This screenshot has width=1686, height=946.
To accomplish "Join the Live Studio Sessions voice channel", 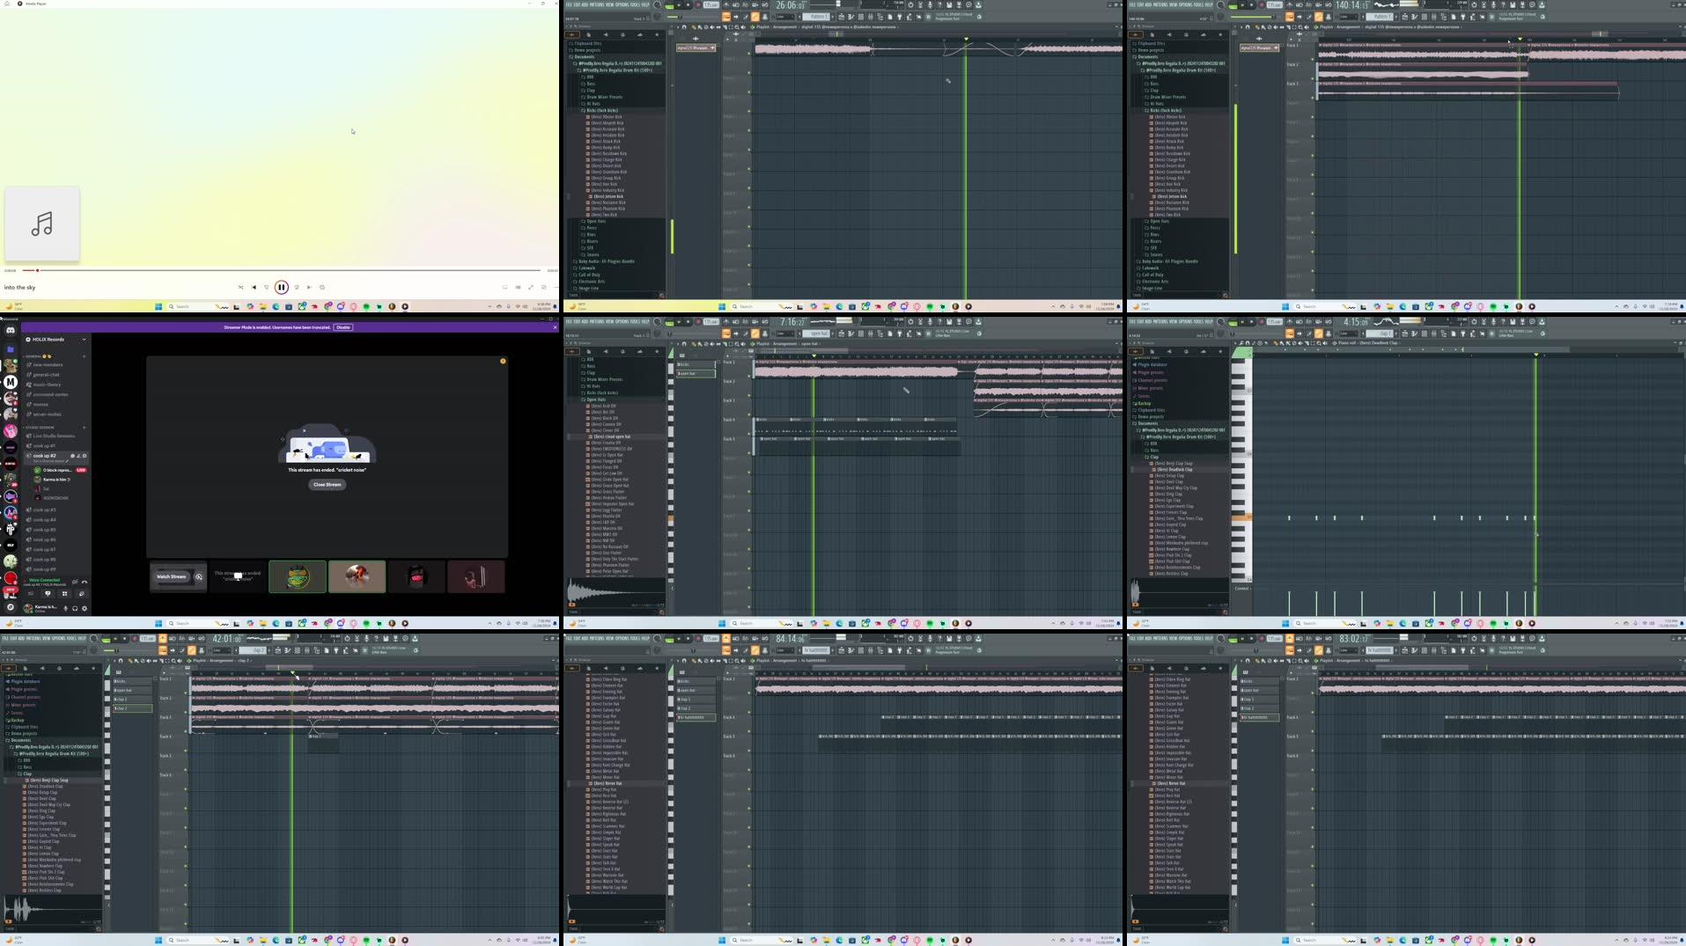I will [53, 436].
